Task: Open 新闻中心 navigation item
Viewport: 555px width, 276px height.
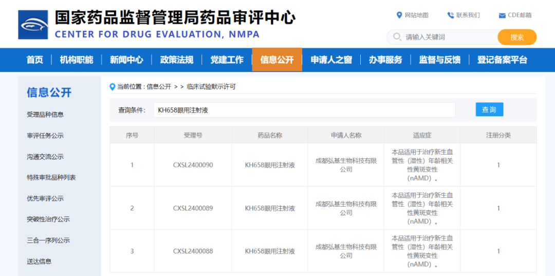Action: tap(126, 60)
